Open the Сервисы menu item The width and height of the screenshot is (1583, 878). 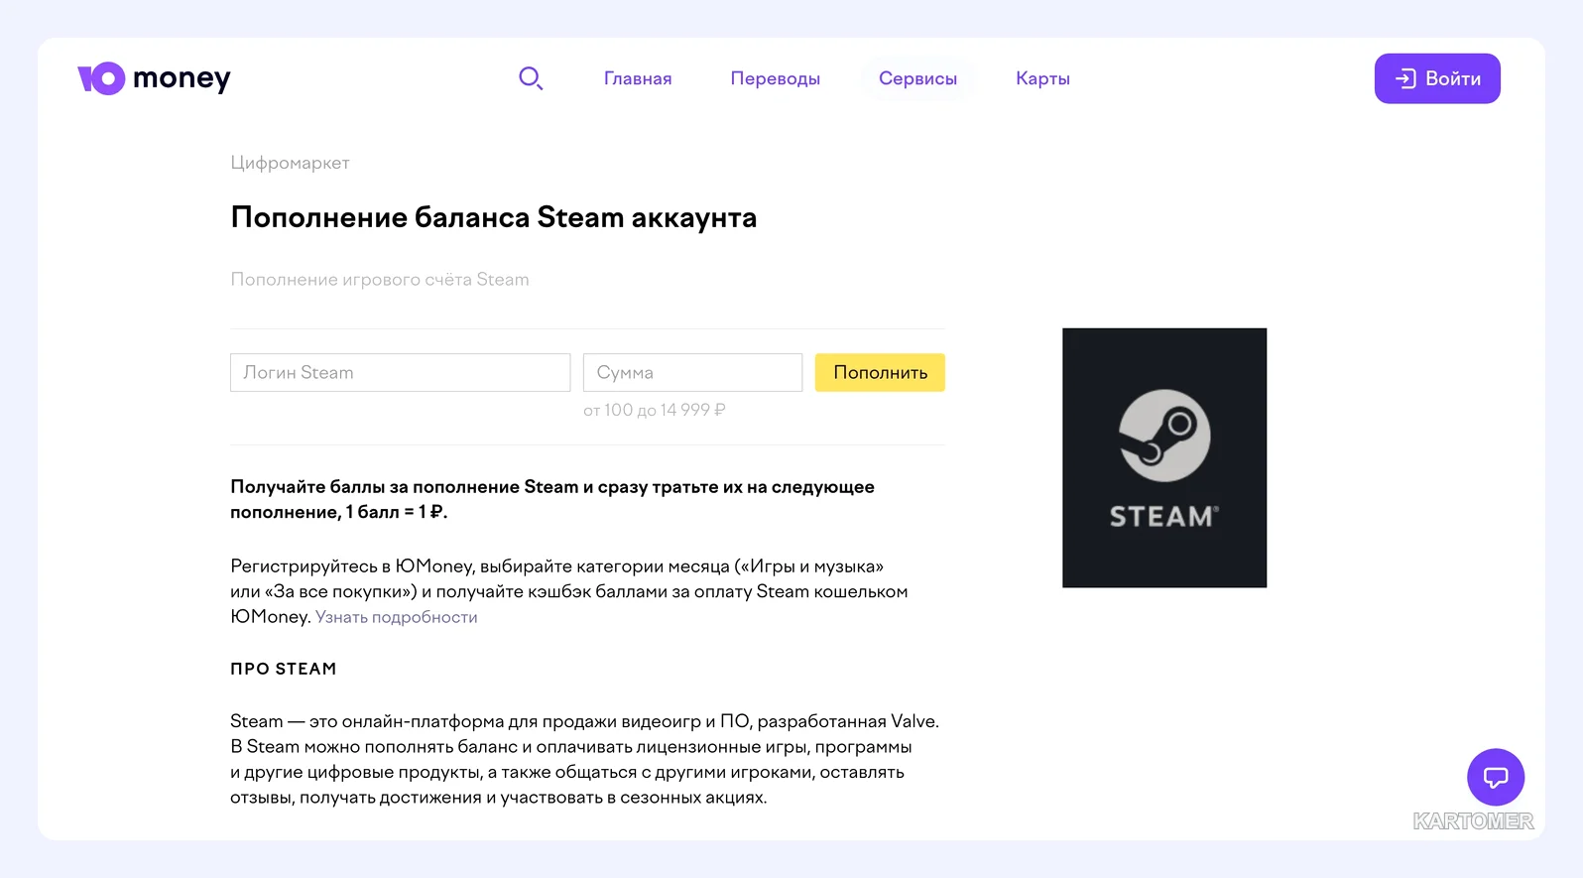917,78
